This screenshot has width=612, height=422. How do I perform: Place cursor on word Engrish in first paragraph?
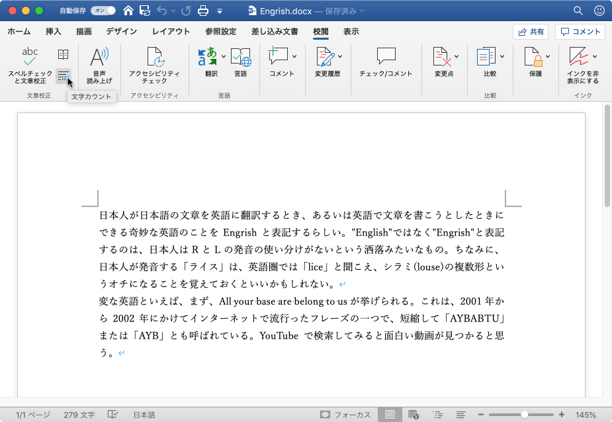[240, 233]
